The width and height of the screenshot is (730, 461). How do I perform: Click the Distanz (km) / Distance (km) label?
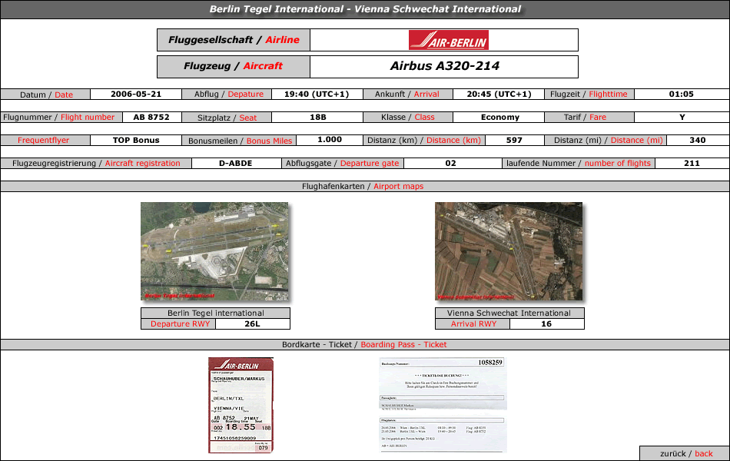pos(424,140)
